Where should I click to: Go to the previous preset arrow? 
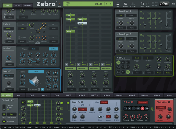coord(106,4)
